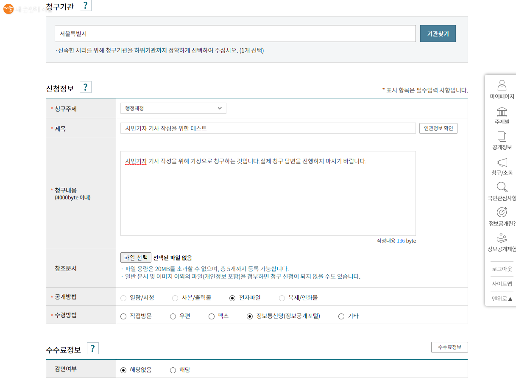Click the 연관정보 확인 button
Image resolution: width=516 pixels, height=386 pixels.
pos(438,129)
